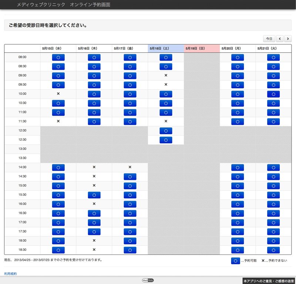Pick the 08:30 slot on 5月16日（木）

(x=94, y=66)
